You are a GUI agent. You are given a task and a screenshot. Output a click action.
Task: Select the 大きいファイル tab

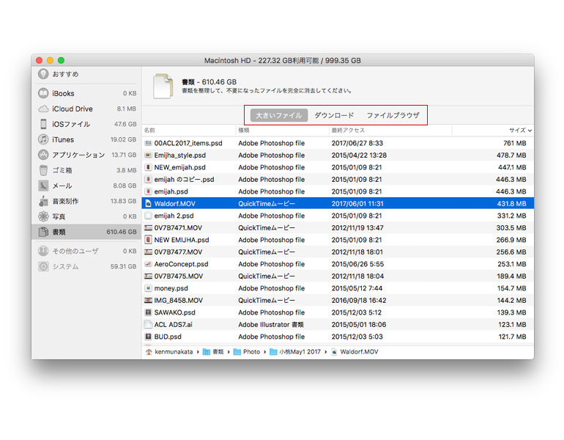pos(278,116)
